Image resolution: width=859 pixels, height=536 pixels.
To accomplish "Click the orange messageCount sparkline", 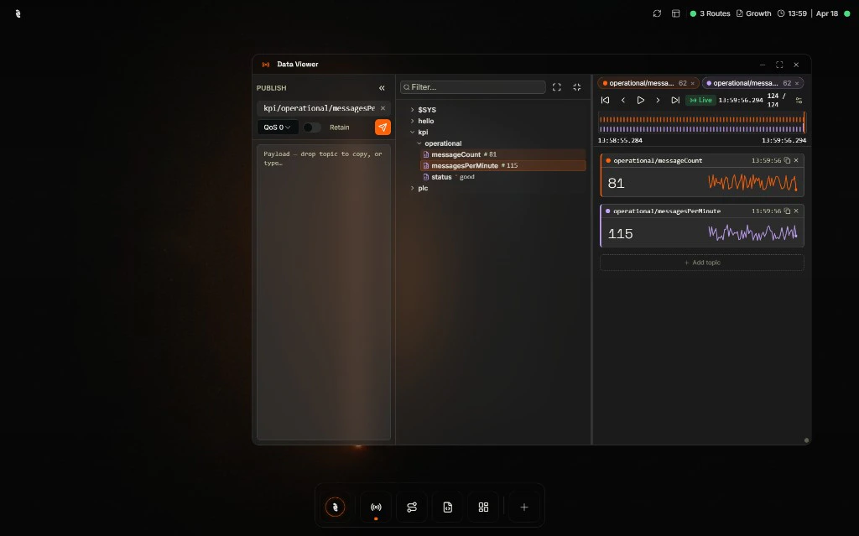I will click(752, 183).
